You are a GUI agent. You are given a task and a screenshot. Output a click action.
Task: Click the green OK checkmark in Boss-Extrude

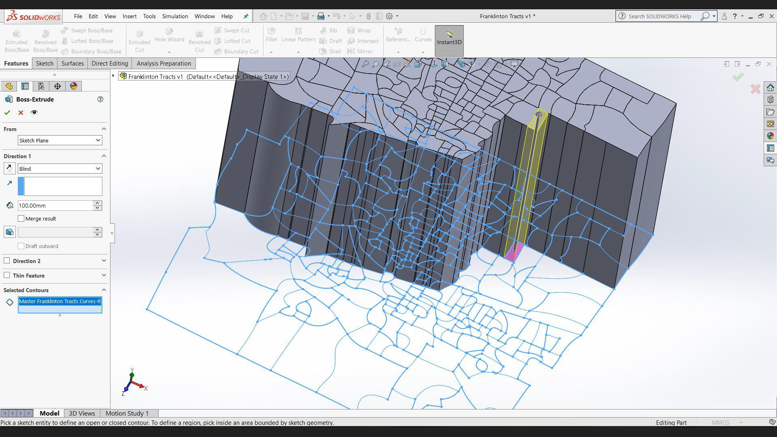7,112
